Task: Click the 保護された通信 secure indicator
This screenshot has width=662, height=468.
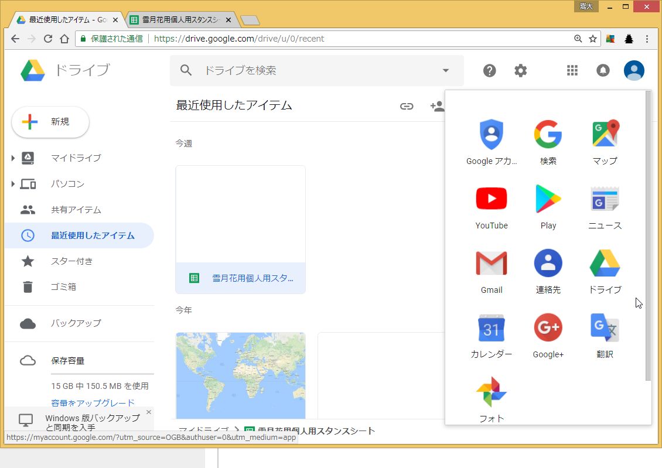Action: click(111, 39)
